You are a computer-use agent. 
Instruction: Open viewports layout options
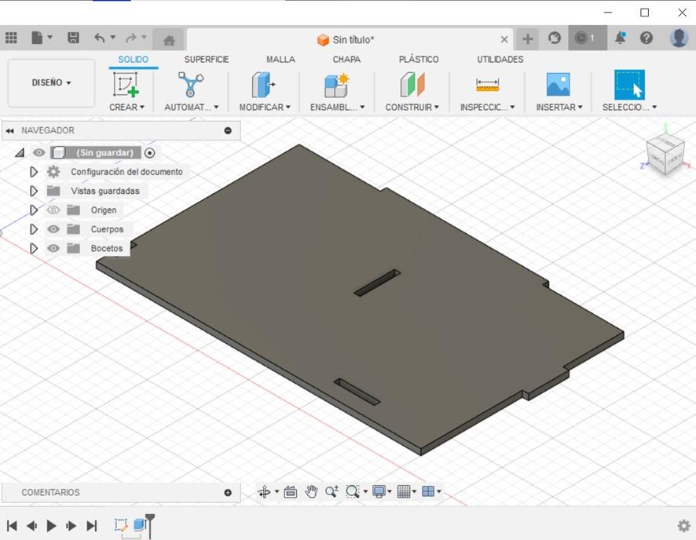[428, 491]
